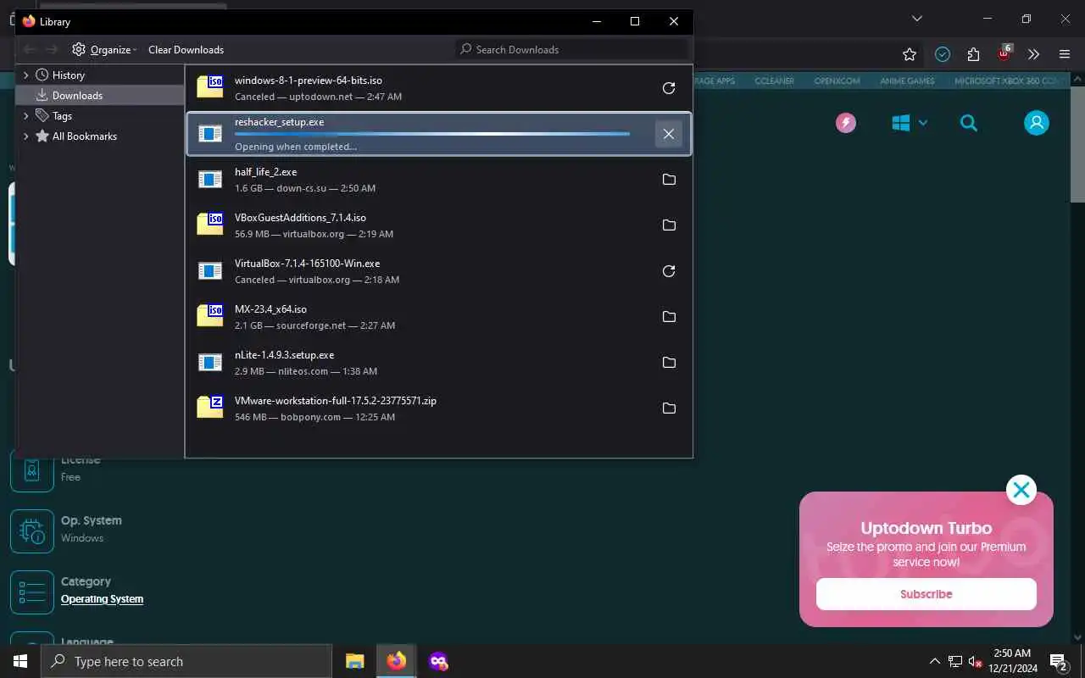Viewport: 1085px width, 678px height.
Task: Click the taskbar search box
Action: [186, 661]
